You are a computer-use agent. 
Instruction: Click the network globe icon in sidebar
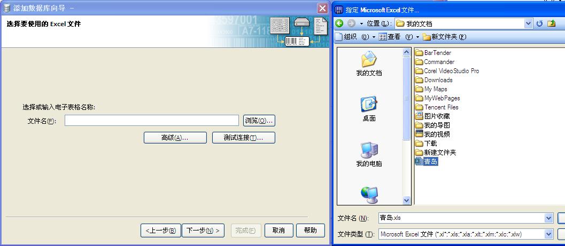point(369,195)
